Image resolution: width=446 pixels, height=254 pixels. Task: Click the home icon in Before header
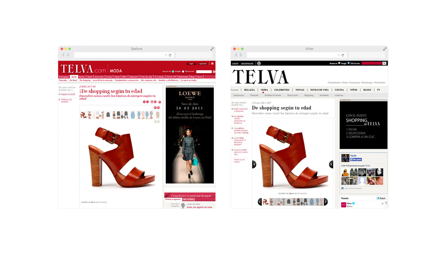[212, 64]
